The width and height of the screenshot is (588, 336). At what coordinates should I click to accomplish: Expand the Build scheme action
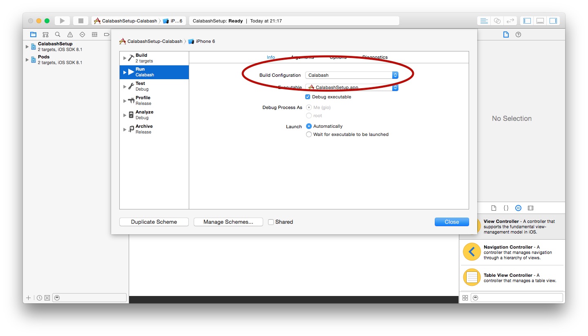(x=125, y=58)
